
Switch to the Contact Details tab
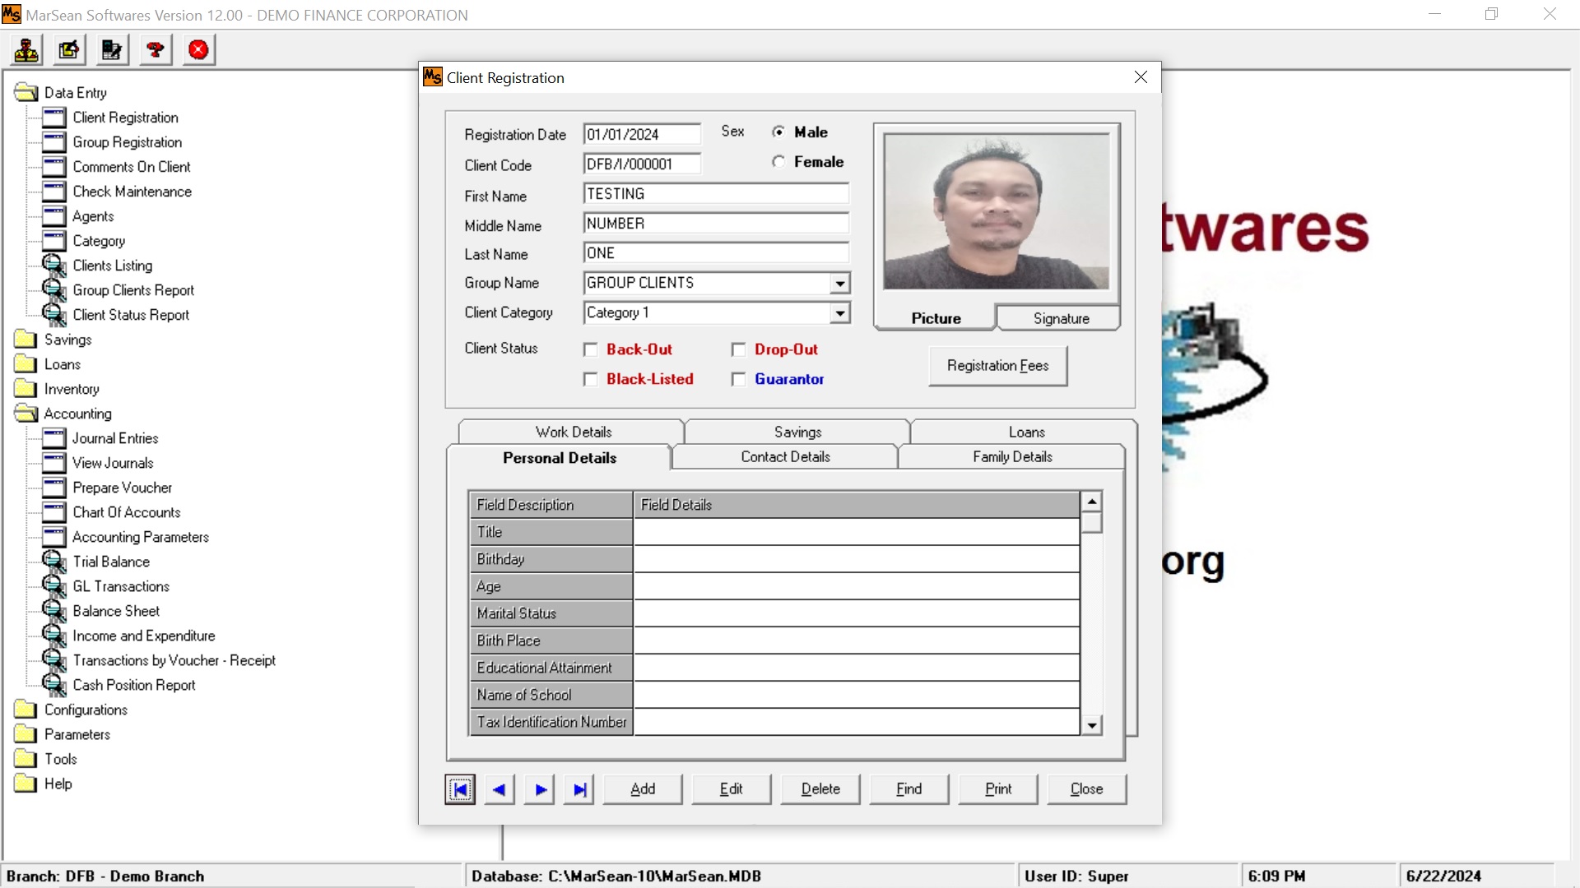(785, 457)
